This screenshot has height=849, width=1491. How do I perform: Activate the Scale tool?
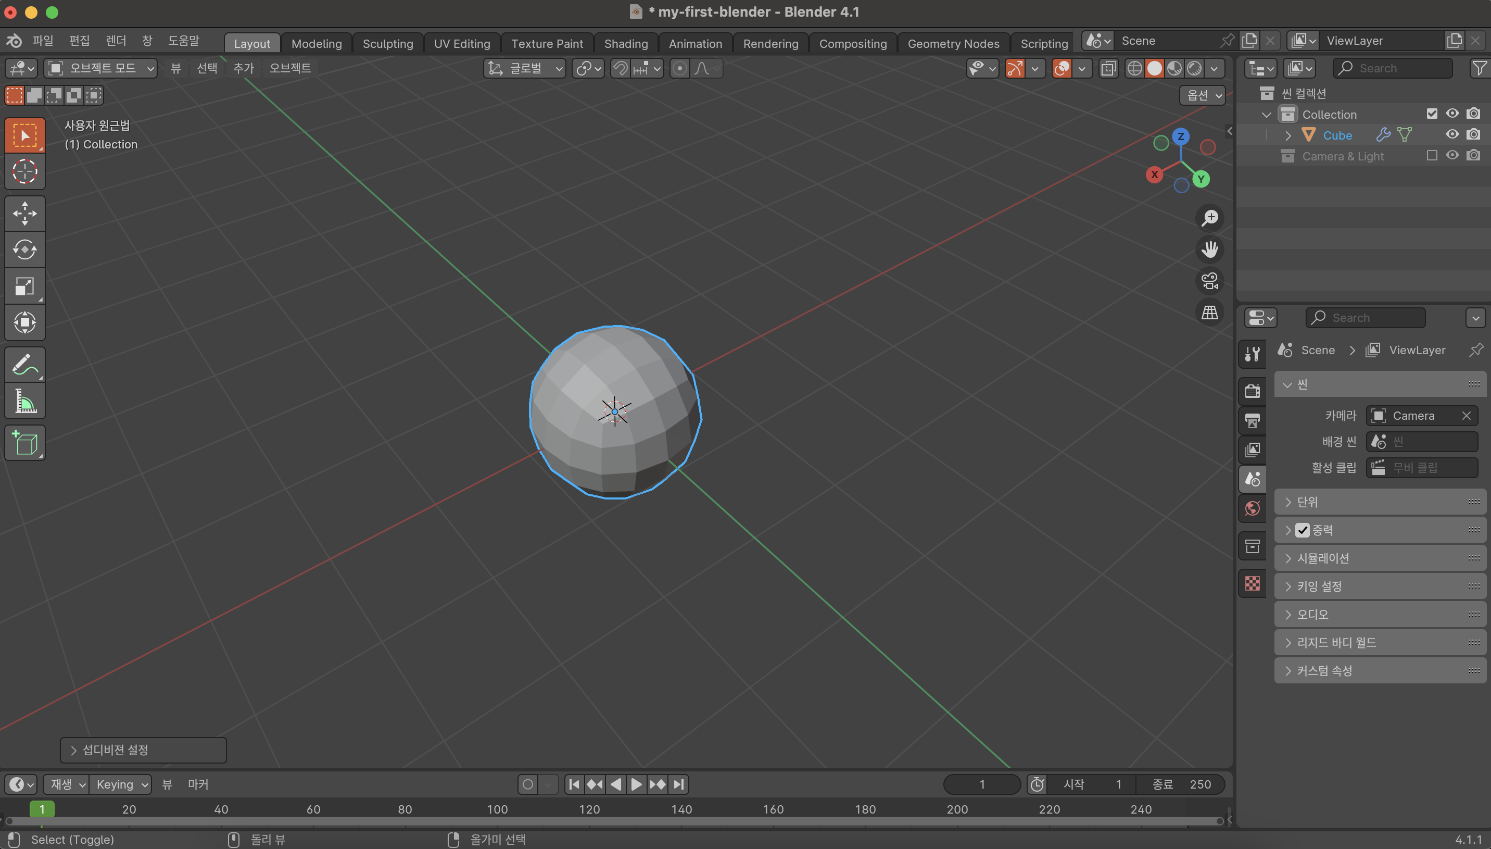click(24, 286)
